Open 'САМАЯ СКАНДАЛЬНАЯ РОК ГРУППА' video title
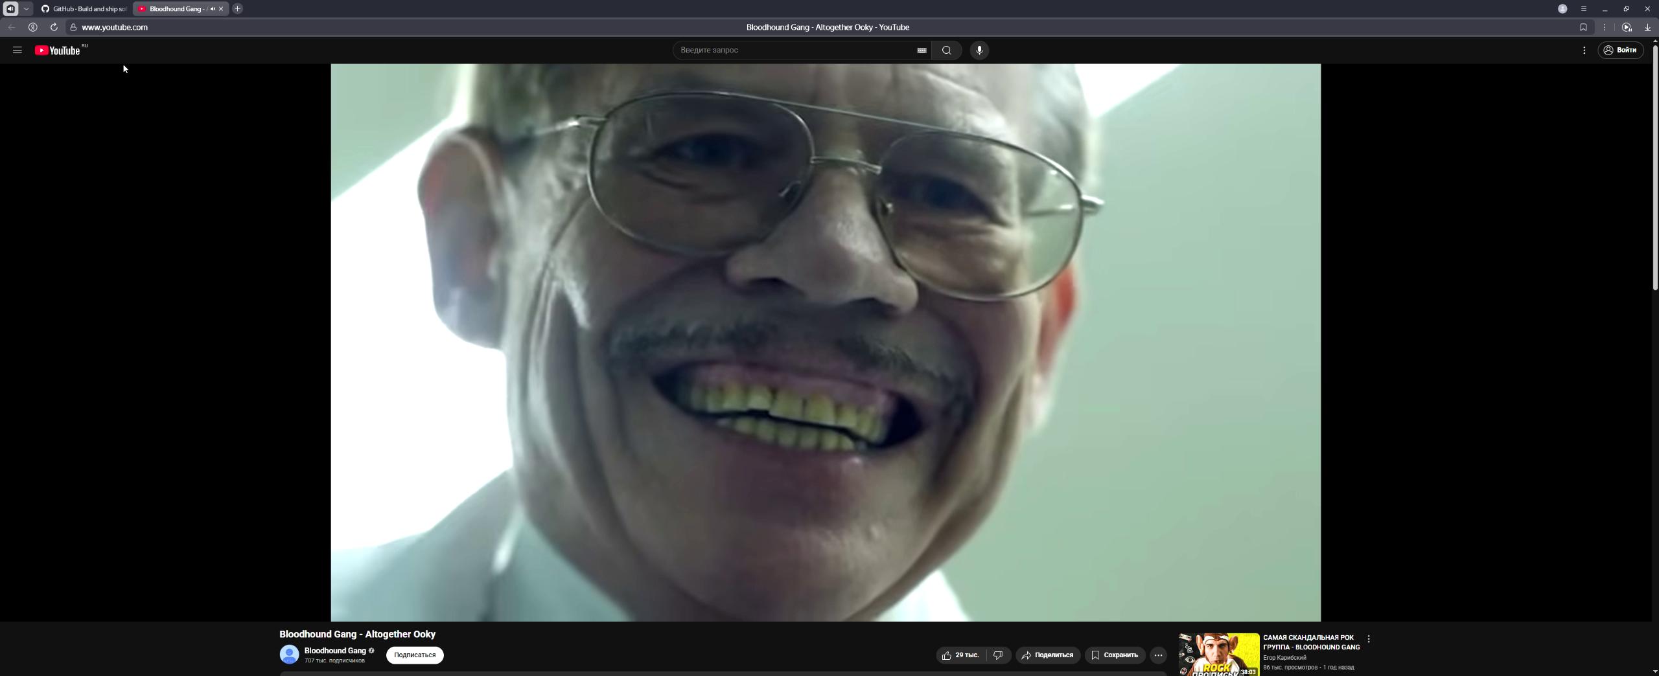Image resolution: width=1659 pixels, height=676 pixels. tap(1311, 642)
